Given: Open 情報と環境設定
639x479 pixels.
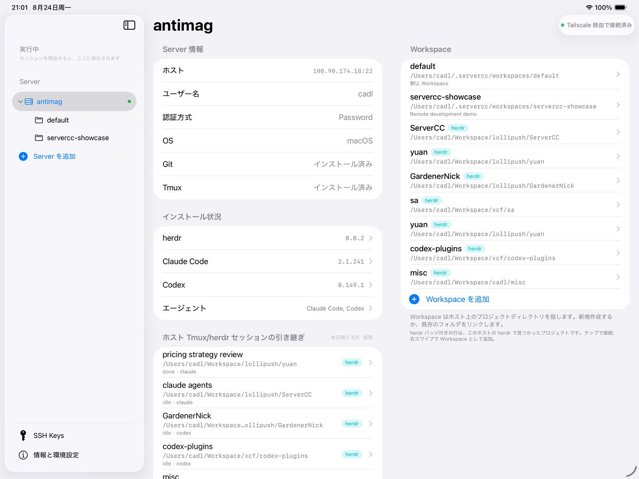Looking at the screenshot, I should click(56, 455).
